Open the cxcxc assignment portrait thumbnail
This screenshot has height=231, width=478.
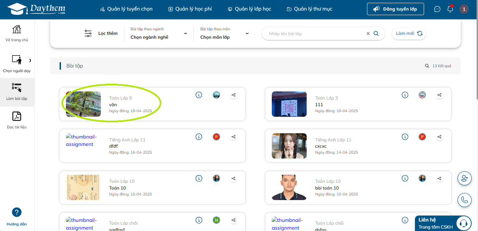tap(289, 146)
